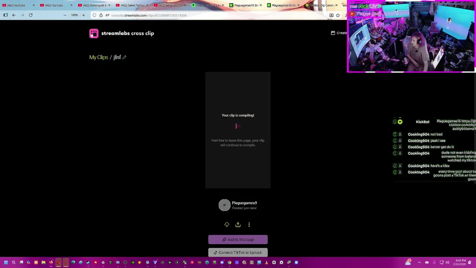Click Cooking904's 'not bad' chat message

436,134
